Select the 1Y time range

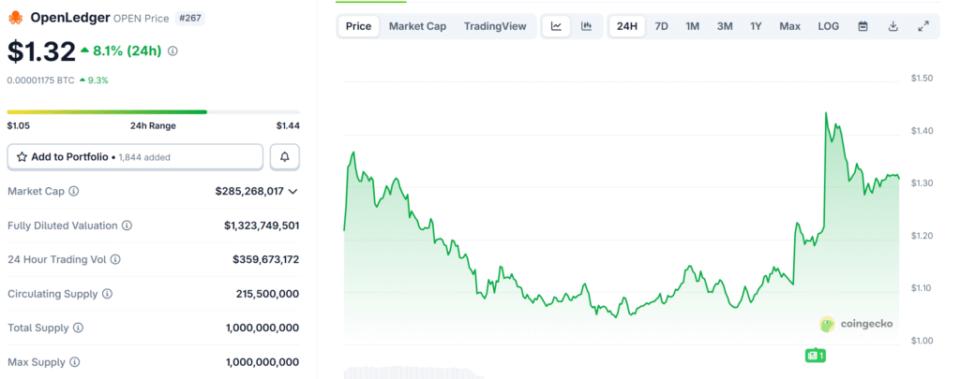tap(756, 26)
